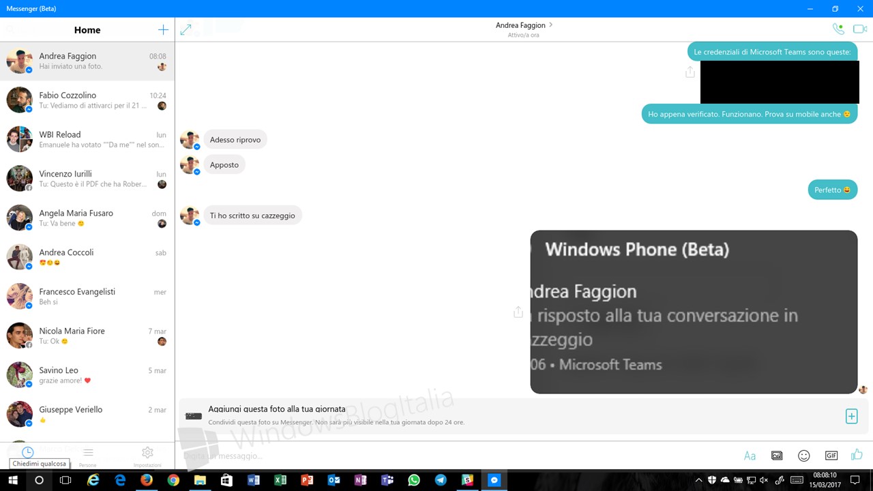
Task: Open the Nicola Maria Fiore conversation
Action: coord(87,336)
